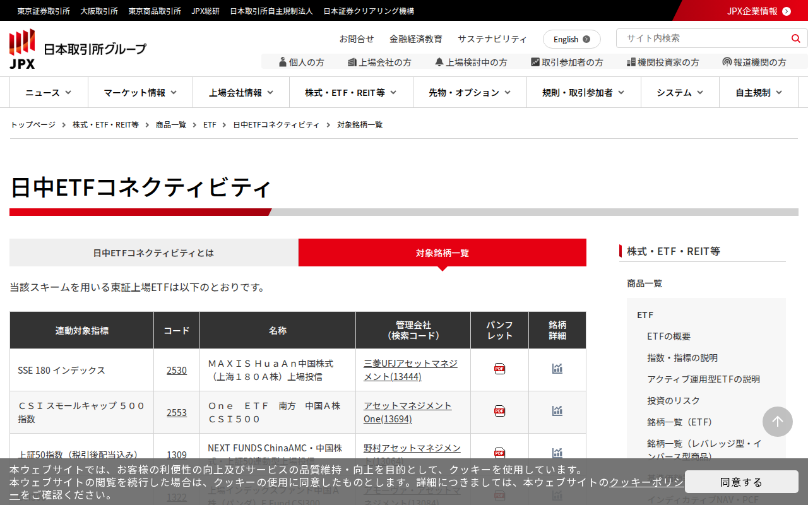Open the クッキーポリシー link
Image resolution: width=808 pixels, height=505 pixels.
[646, 482]
